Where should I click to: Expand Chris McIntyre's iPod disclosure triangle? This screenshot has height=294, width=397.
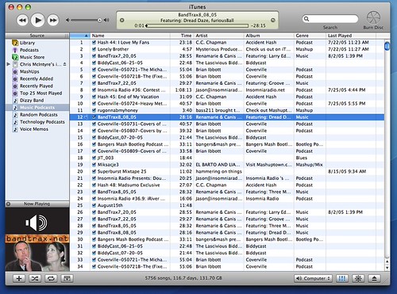[8, 64]
